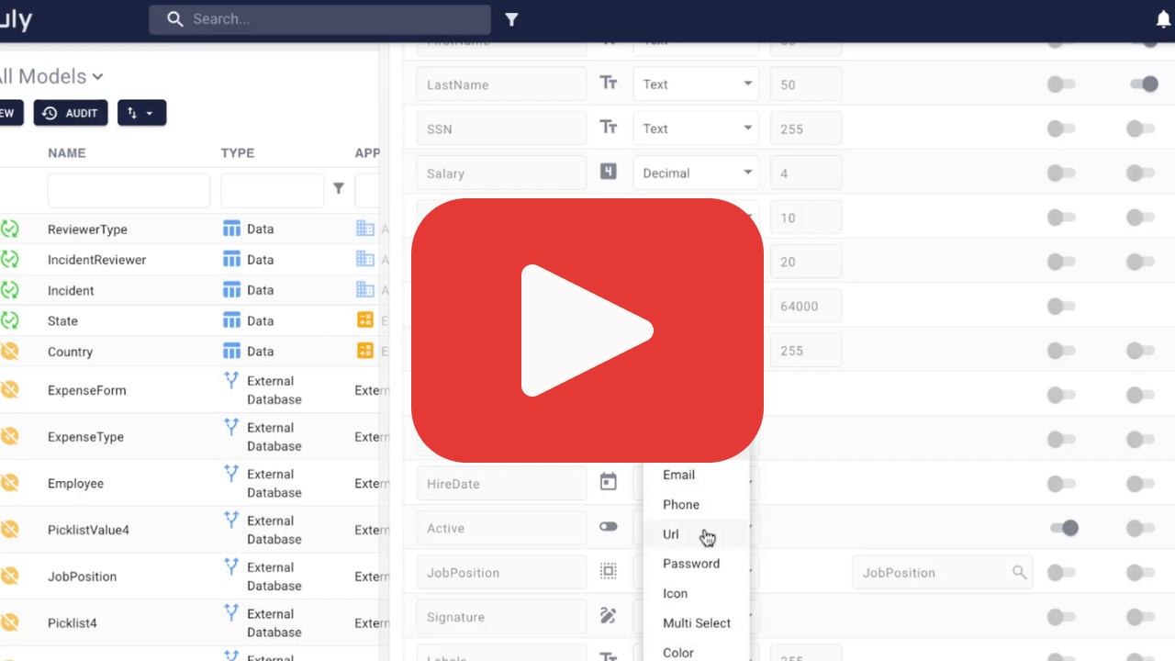Enable the first toggle in HireDate row
The width and height of the screenshot is (1175, 661).
(1061, 484)
